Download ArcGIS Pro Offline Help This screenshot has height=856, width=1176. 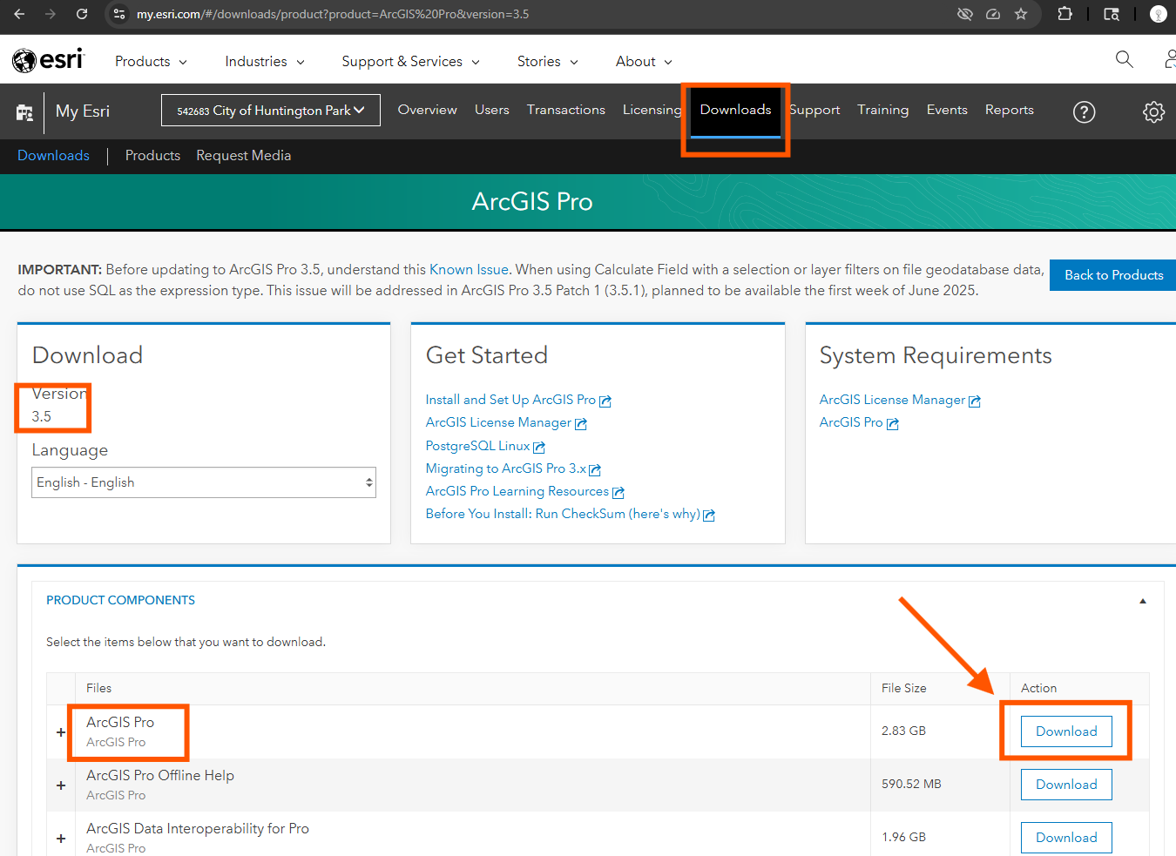pos(1066,785)
